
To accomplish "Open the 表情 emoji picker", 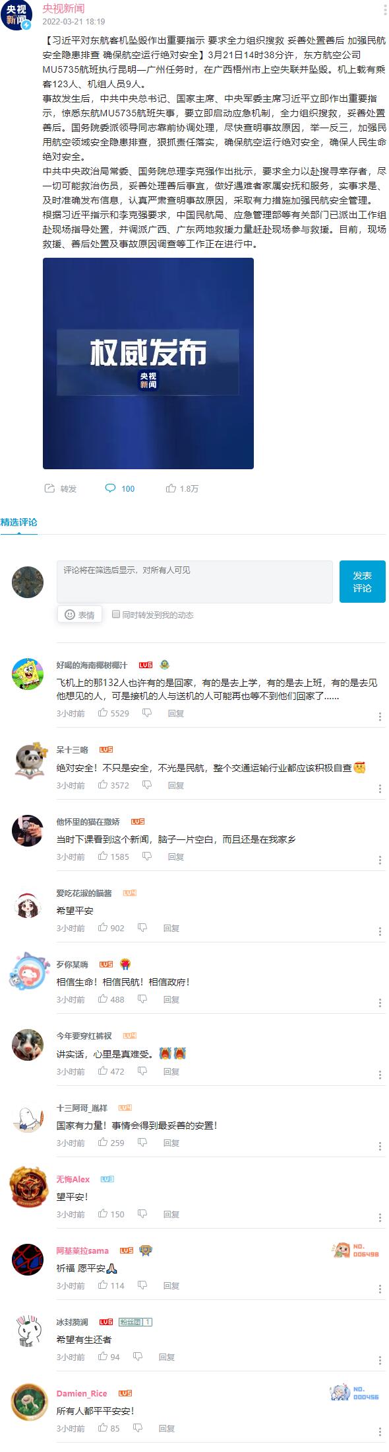I will (80, 615).
